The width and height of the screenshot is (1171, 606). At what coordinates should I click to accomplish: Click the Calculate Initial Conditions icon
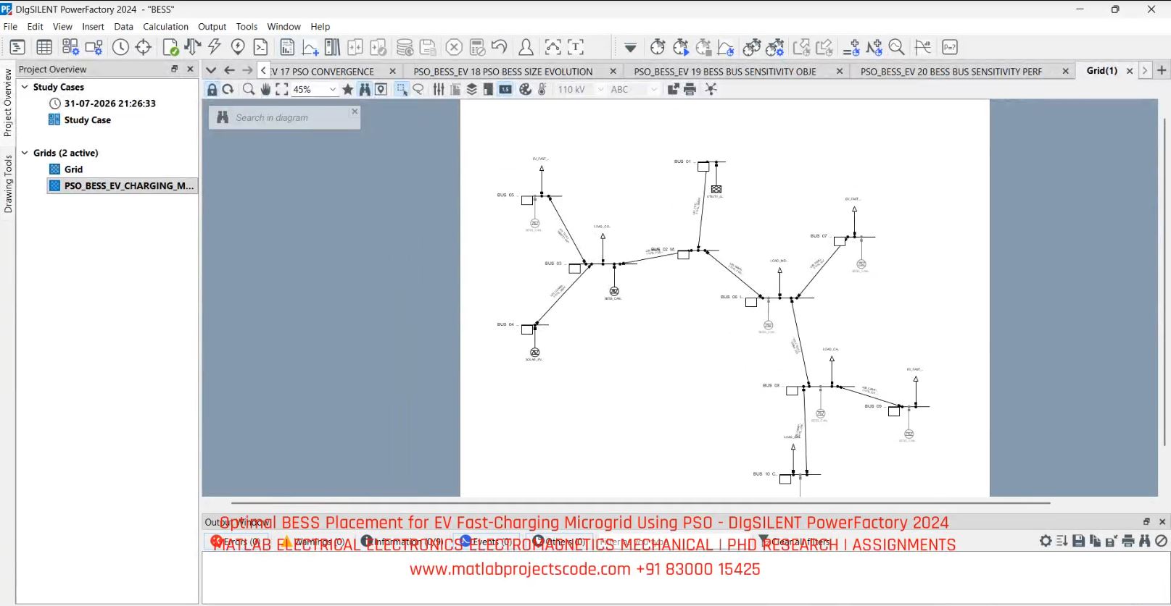(x=658, y=47)
